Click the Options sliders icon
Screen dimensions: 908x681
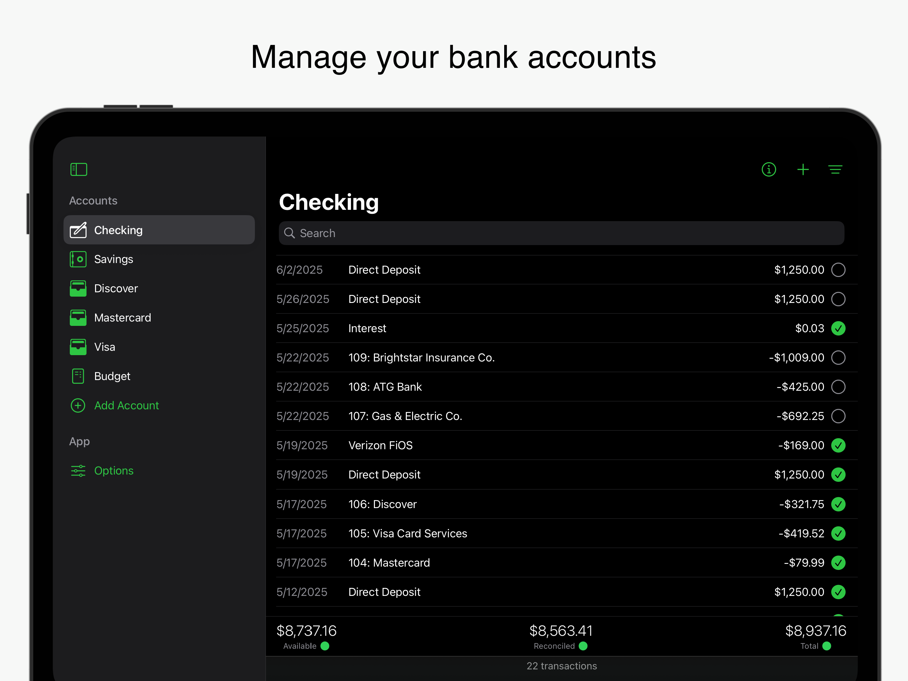pos(78,471)
